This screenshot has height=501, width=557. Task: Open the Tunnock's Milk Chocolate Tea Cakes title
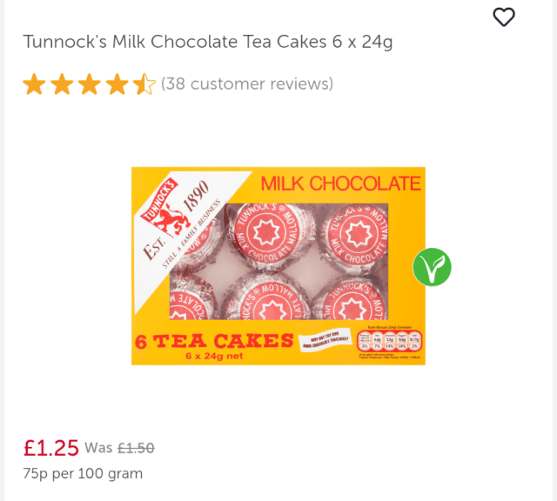pyautogui.click(x=207, y=42)
